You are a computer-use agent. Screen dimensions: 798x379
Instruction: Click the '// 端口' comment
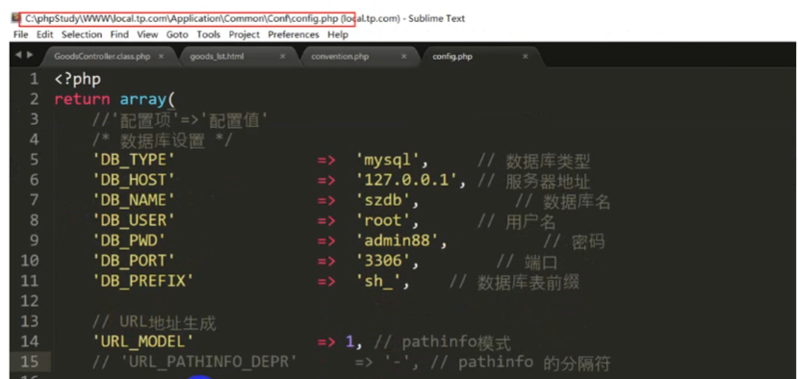click(x=527, y=263)
